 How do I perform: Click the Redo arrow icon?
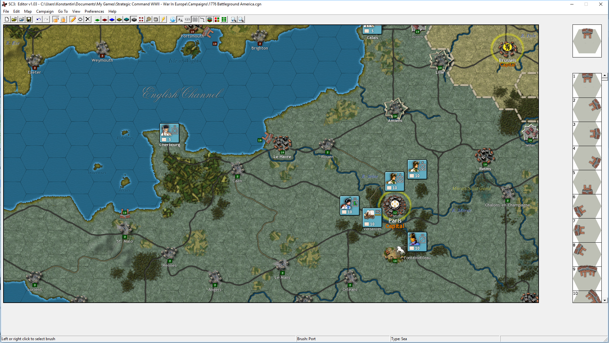click(x=46, y=20)
